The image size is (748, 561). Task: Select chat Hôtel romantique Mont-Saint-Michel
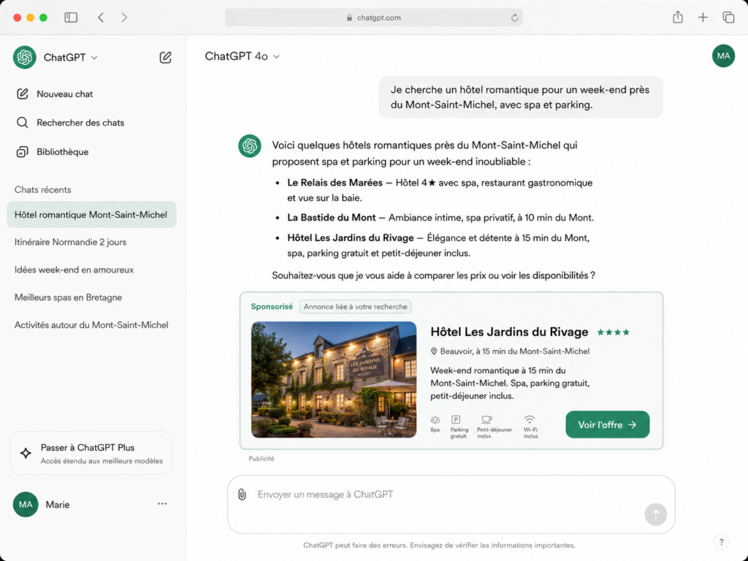tap(91, 215)
